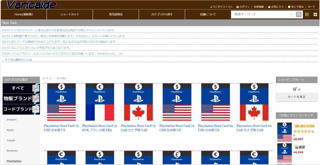Viewport: 320px width, 165px height.
Task: Select Google in category list
Action: (11, 140)
